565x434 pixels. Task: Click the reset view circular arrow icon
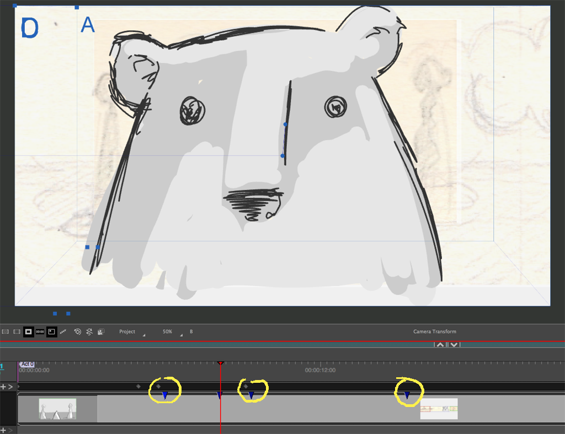[x=78, y=332]
